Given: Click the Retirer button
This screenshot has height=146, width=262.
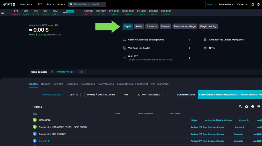Looking at the screenshot, I should [x=139, y=26].
